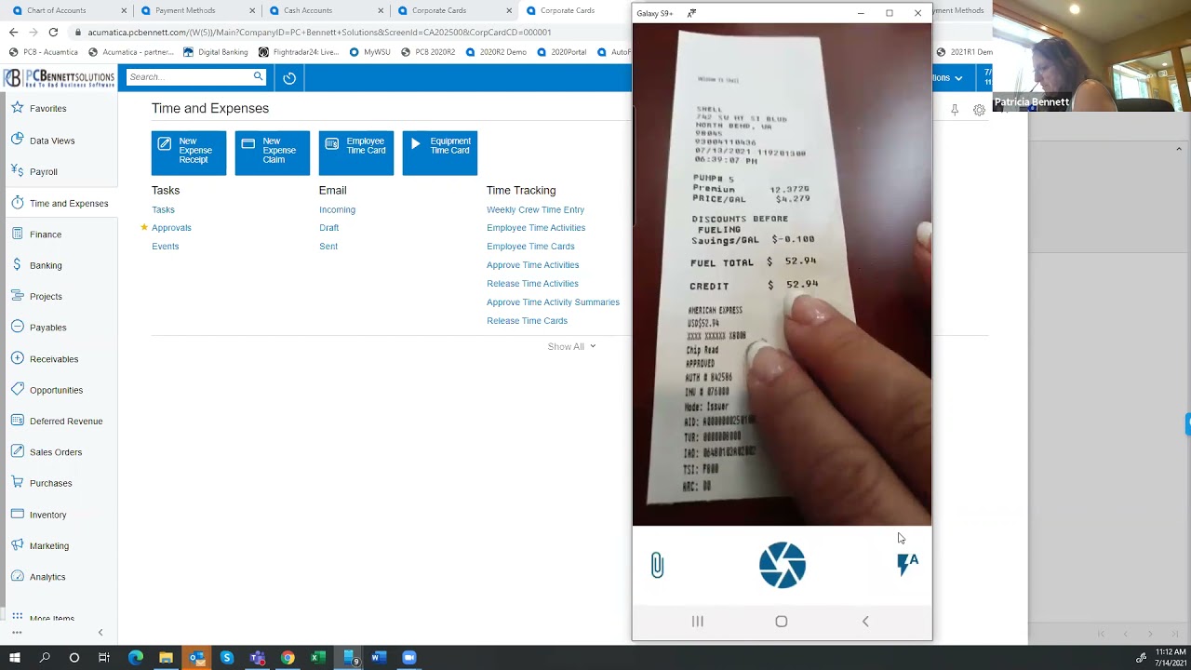This screenshot has height=670, width=1191.
Task: Open the Analytics workspace
Action: [x=47, y=577]
